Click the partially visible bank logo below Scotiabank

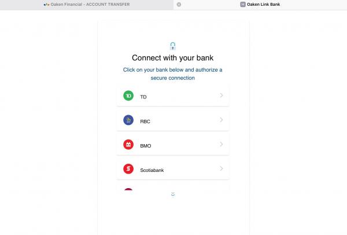(x=128, y=189)
